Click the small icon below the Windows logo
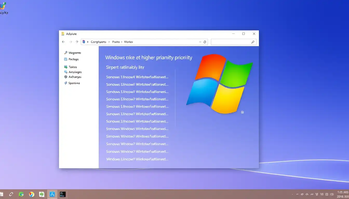This screenshot has height=199, width=349. 242,112
